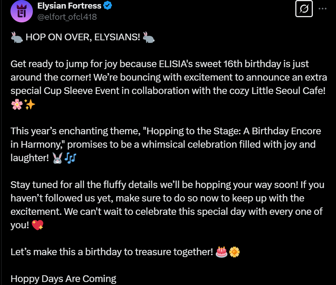Click the blue music notes emoji
336x285 pixels.
pos(69,159)
